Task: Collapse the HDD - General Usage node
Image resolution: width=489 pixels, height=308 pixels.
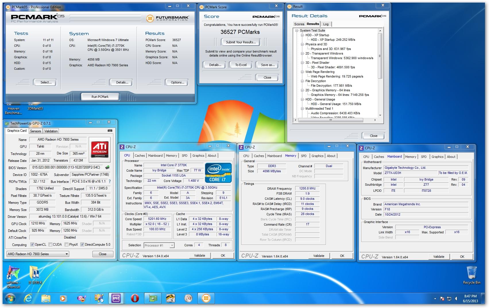Action: tap(302, 99)
